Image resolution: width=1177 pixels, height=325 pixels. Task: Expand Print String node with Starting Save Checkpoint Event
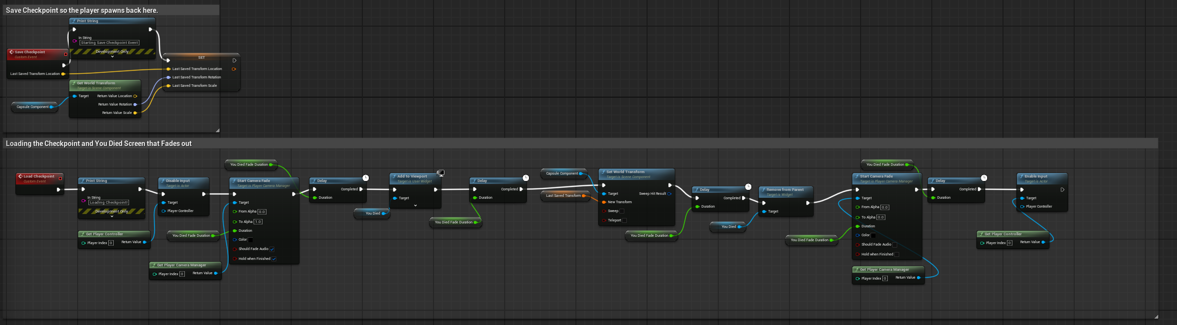(x=112, y=57)
